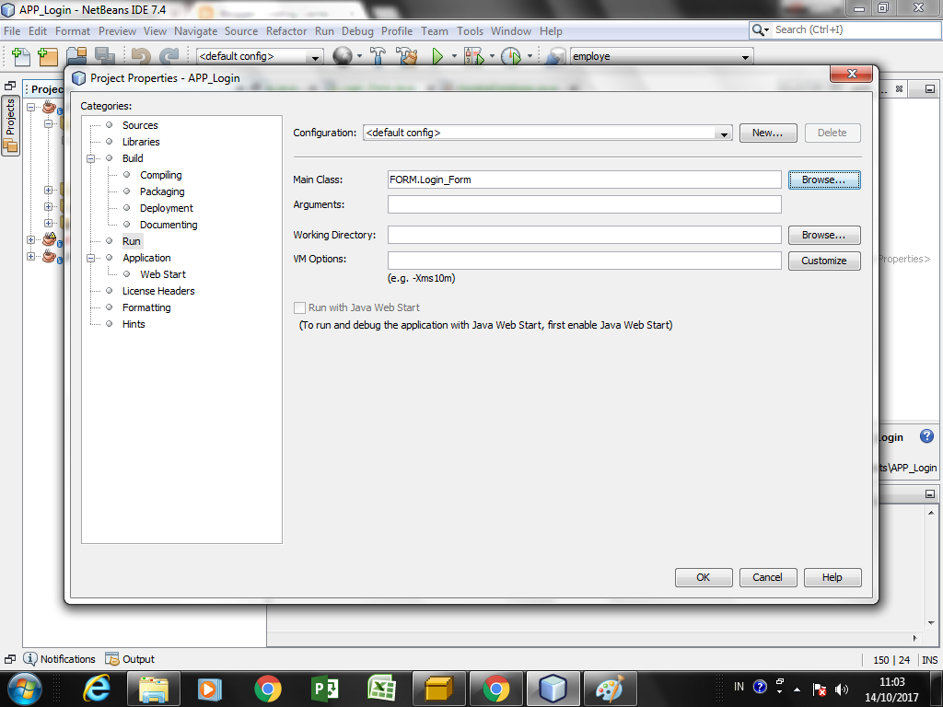Select the Libraries category

(141, 142)
